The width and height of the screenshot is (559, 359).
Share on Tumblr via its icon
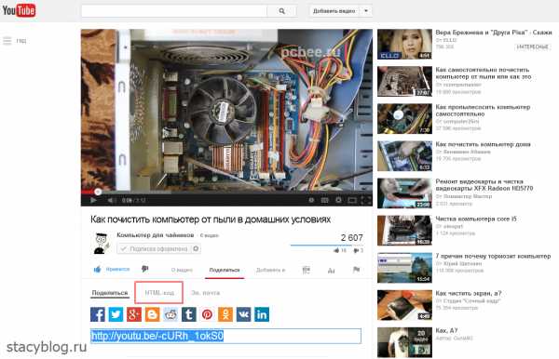[x=189, y=314]
